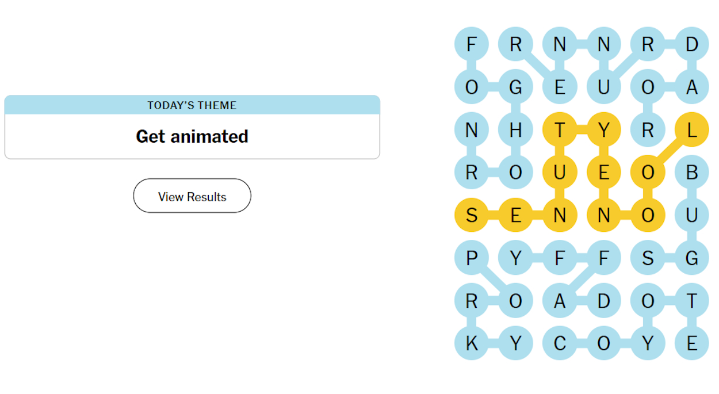
Task: Click the letter G connected to letter R
Action: tap(516, 87)
